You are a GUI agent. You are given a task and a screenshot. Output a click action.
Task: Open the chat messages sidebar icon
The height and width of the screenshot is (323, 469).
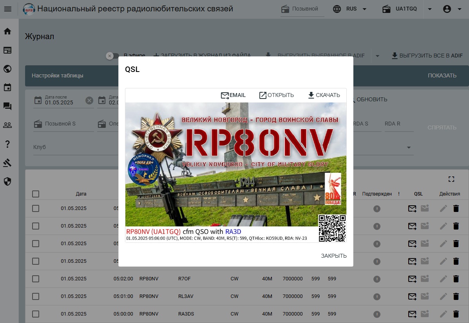tap(7, 106)
